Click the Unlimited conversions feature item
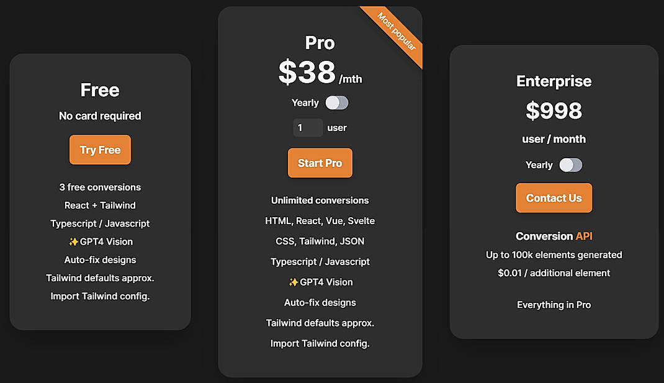Viewport: 664px width, 383px height. click(x=320, y=200)
